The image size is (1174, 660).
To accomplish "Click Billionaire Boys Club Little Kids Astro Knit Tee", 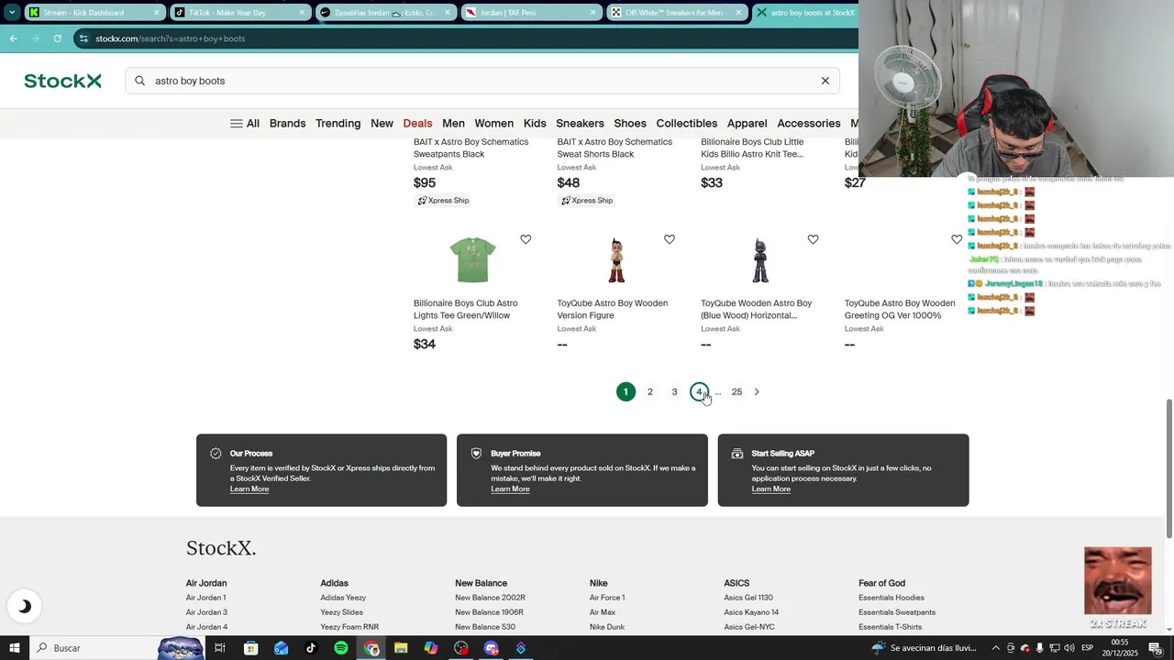I will (x=752, y=148).
